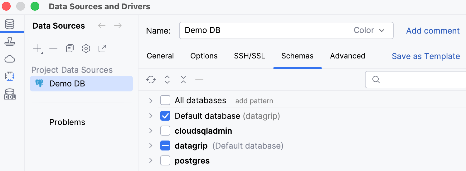466x171 pixels.
Task: Click Save as Template link
Action: coord(426,56)
